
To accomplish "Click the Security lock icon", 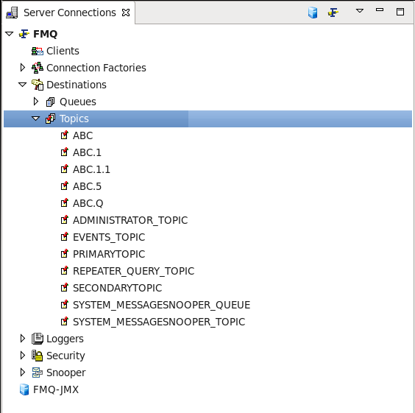I will point(38,356).
